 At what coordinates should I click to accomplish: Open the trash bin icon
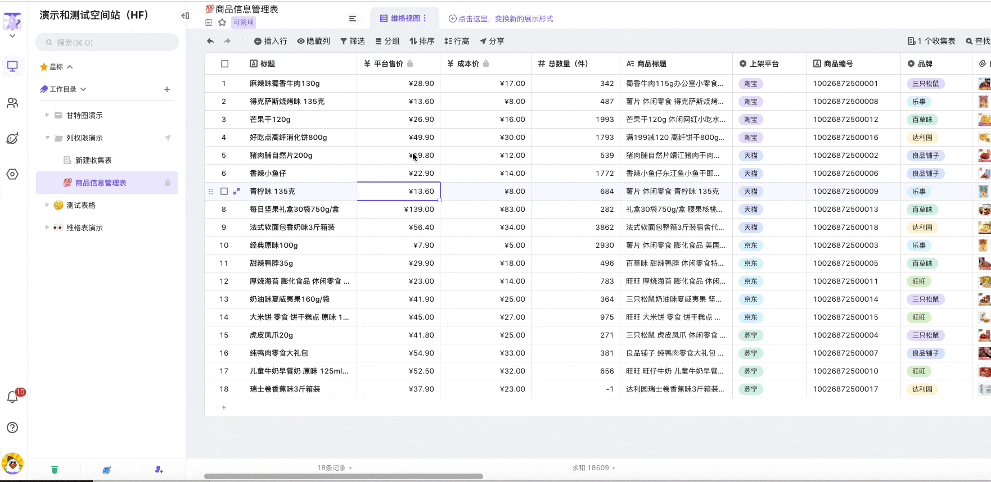tap(55, 470)
